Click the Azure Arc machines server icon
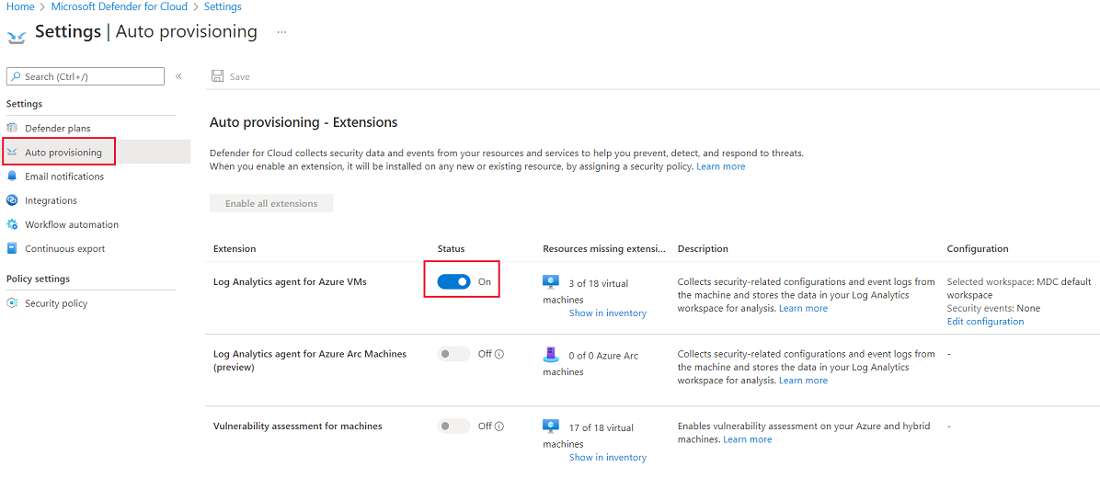Image resolution: width=1100 pixels, height=478 pixels. [x=551, y=354]
